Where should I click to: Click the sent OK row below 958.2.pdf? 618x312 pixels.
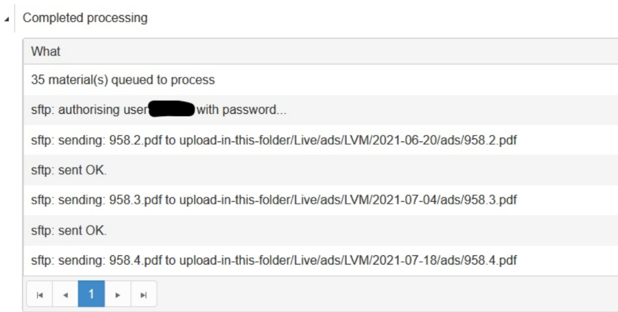pos(69,170)
